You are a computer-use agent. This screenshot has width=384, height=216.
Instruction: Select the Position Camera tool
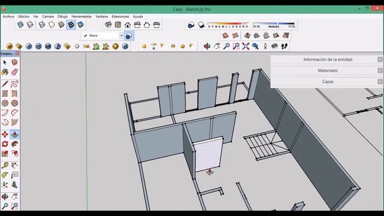click(x=265, y=46)
